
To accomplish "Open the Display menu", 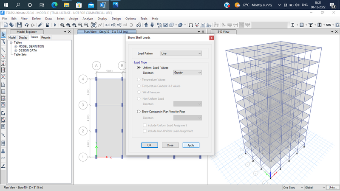I will pyautogui.click(x=102, y=19).
